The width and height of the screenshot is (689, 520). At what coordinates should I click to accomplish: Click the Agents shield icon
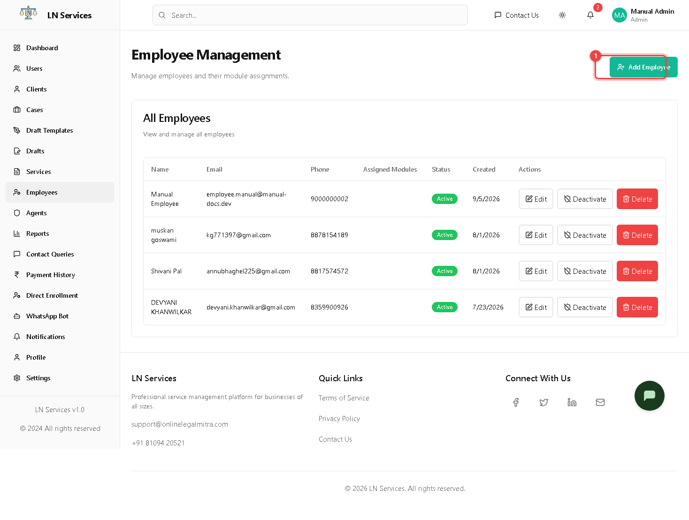(17, 213)
